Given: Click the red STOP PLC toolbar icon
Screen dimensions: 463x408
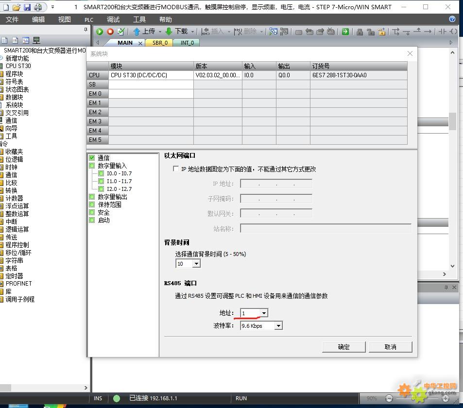Looking at the screenshot, I should pyautogui.click(x=110, y=32).
